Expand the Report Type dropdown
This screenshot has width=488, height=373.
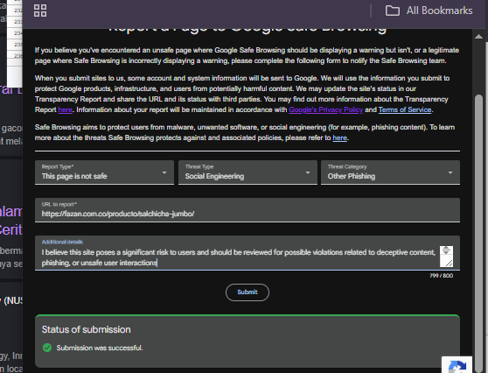[x=104, y=172]
